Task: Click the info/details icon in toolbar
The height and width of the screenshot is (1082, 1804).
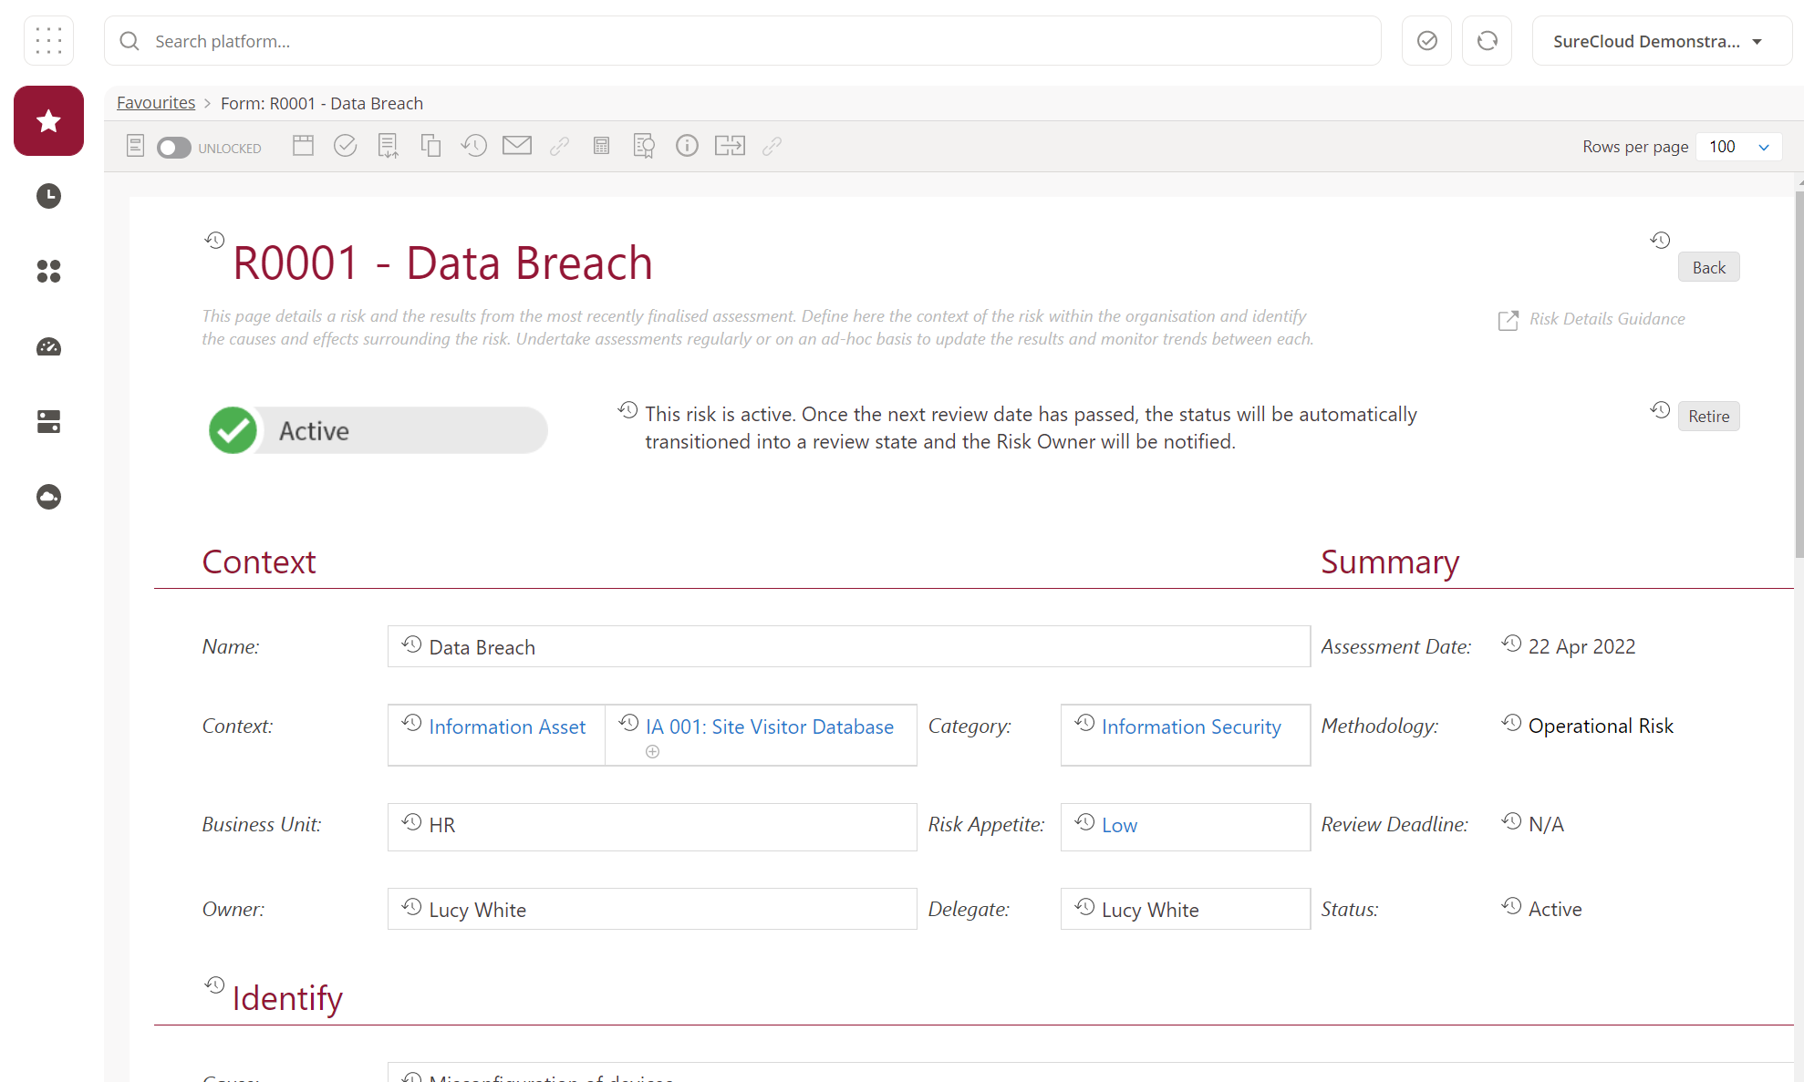Action: tap(687, 146)
